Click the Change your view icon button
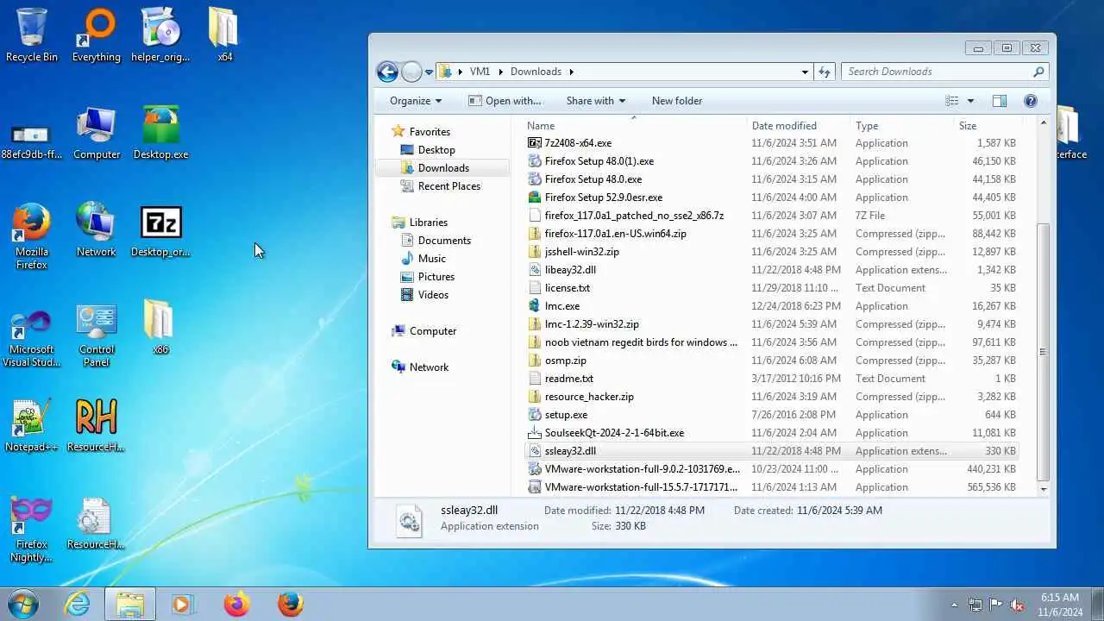Screen dimensions: 1104x621 (952, 101)
